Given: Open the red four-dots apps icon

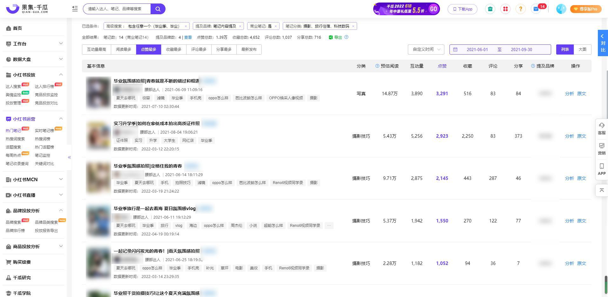Looking at the screenshot, I should click(x=505, y=9).
